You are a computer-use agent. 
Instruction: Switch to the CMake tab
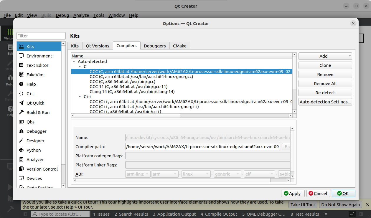click(180, 46)
